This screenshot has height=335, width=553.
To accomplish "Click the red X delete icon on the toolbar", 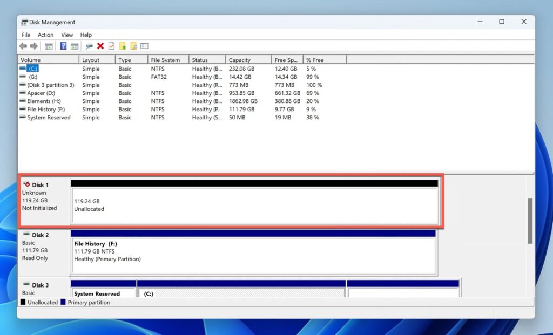I will coord(99,46).
